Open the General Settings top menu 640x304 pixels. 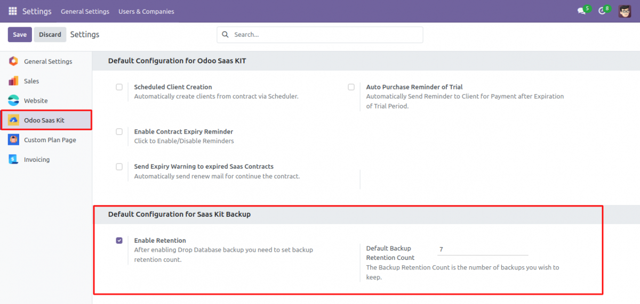tap(85, 11)
